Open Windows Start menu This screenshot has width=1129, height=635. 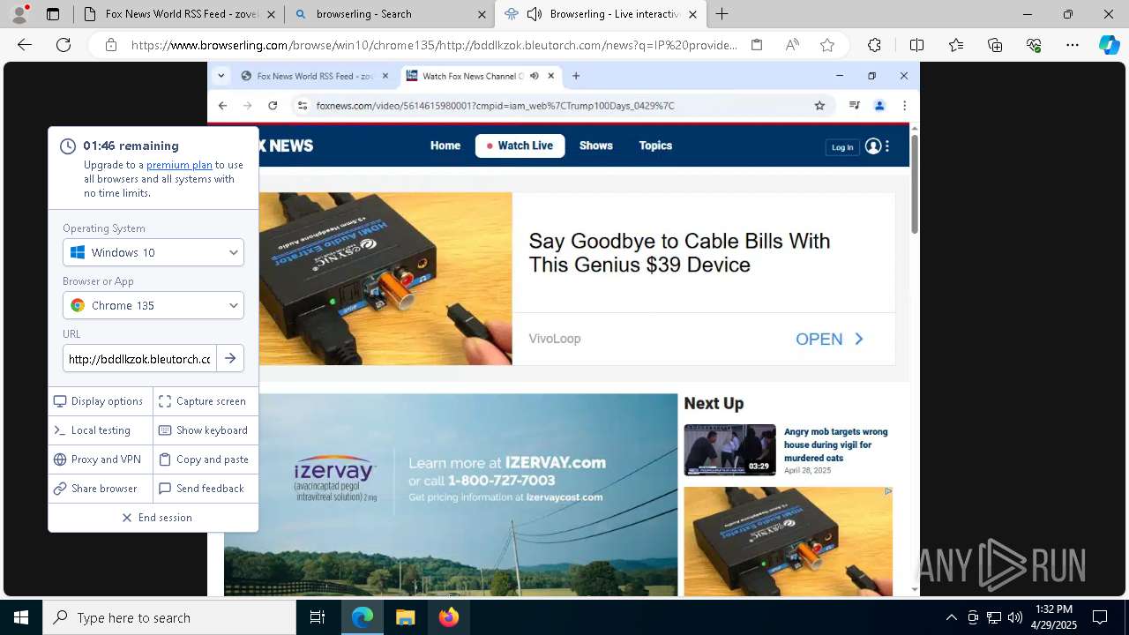pyautogui.click(x=21, y=617)
